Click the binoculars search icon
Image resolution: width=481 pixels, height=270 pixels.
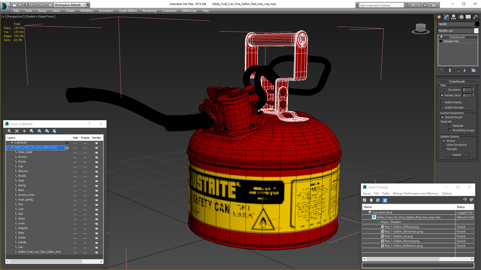[x=407, y=5]
